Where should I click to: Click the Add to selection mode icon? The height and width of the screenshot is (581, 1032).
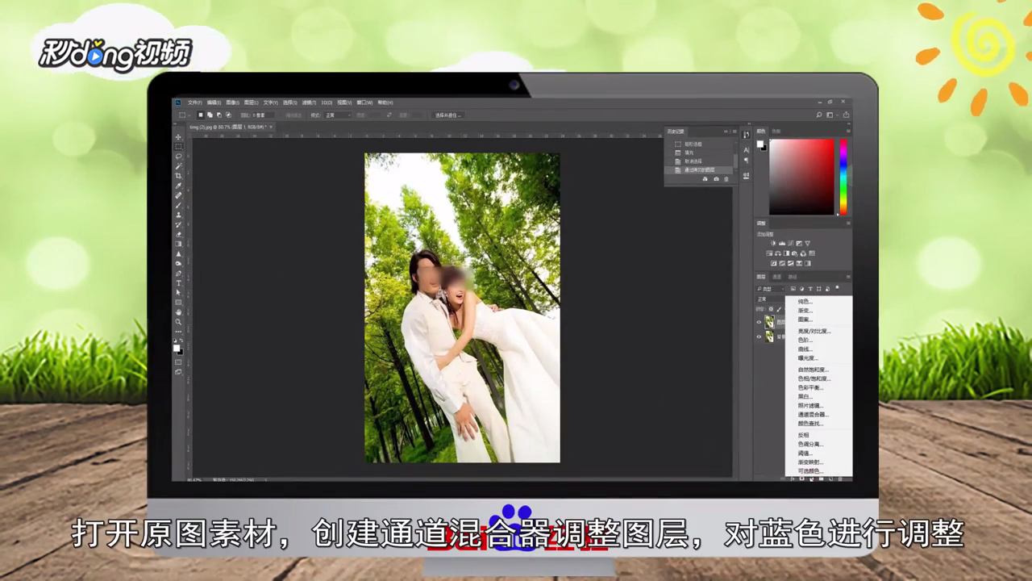pyautogui.click(x=210, y=115)
